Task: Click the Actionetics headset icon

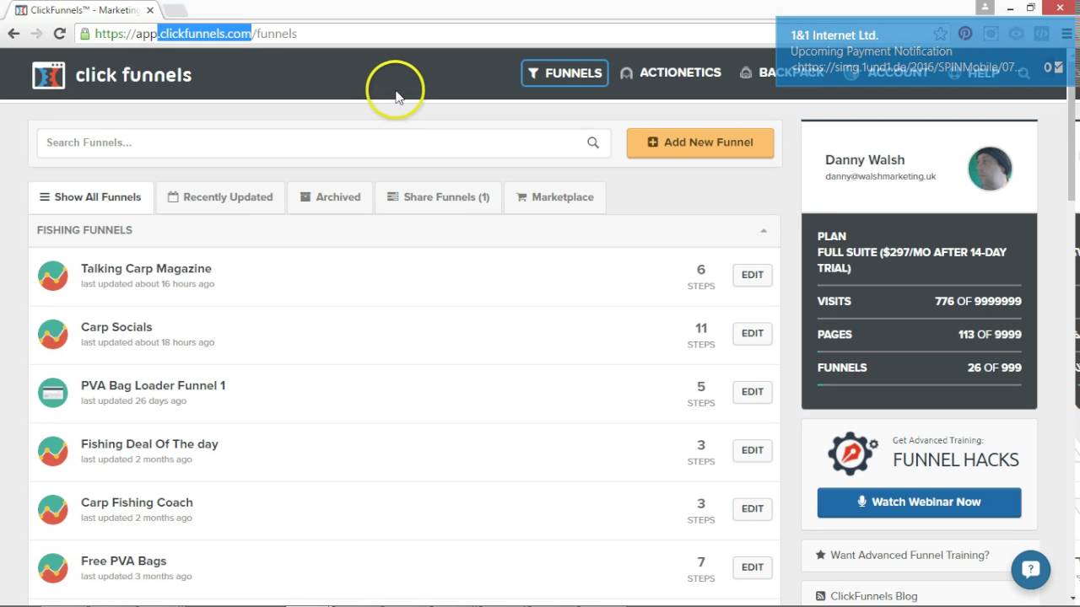Action: tap(626, 73)
